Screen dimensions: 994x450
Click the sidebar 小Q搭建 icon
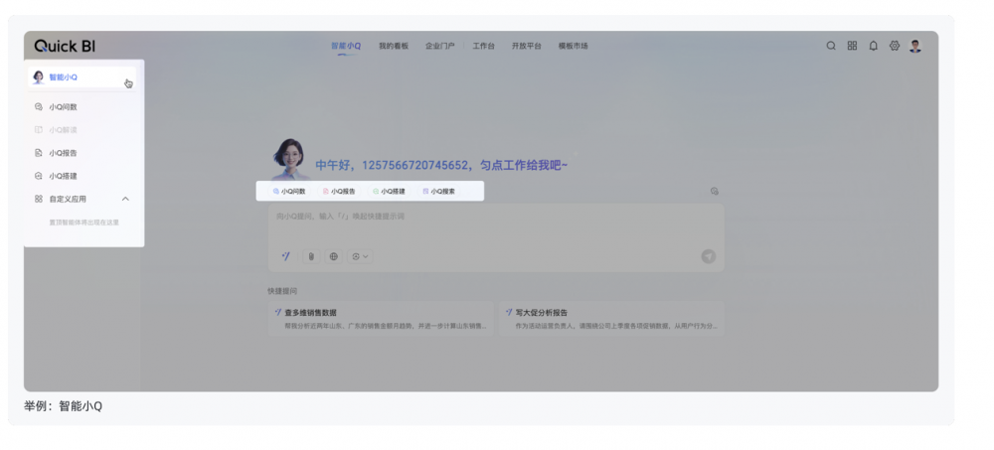coord(38,176)
